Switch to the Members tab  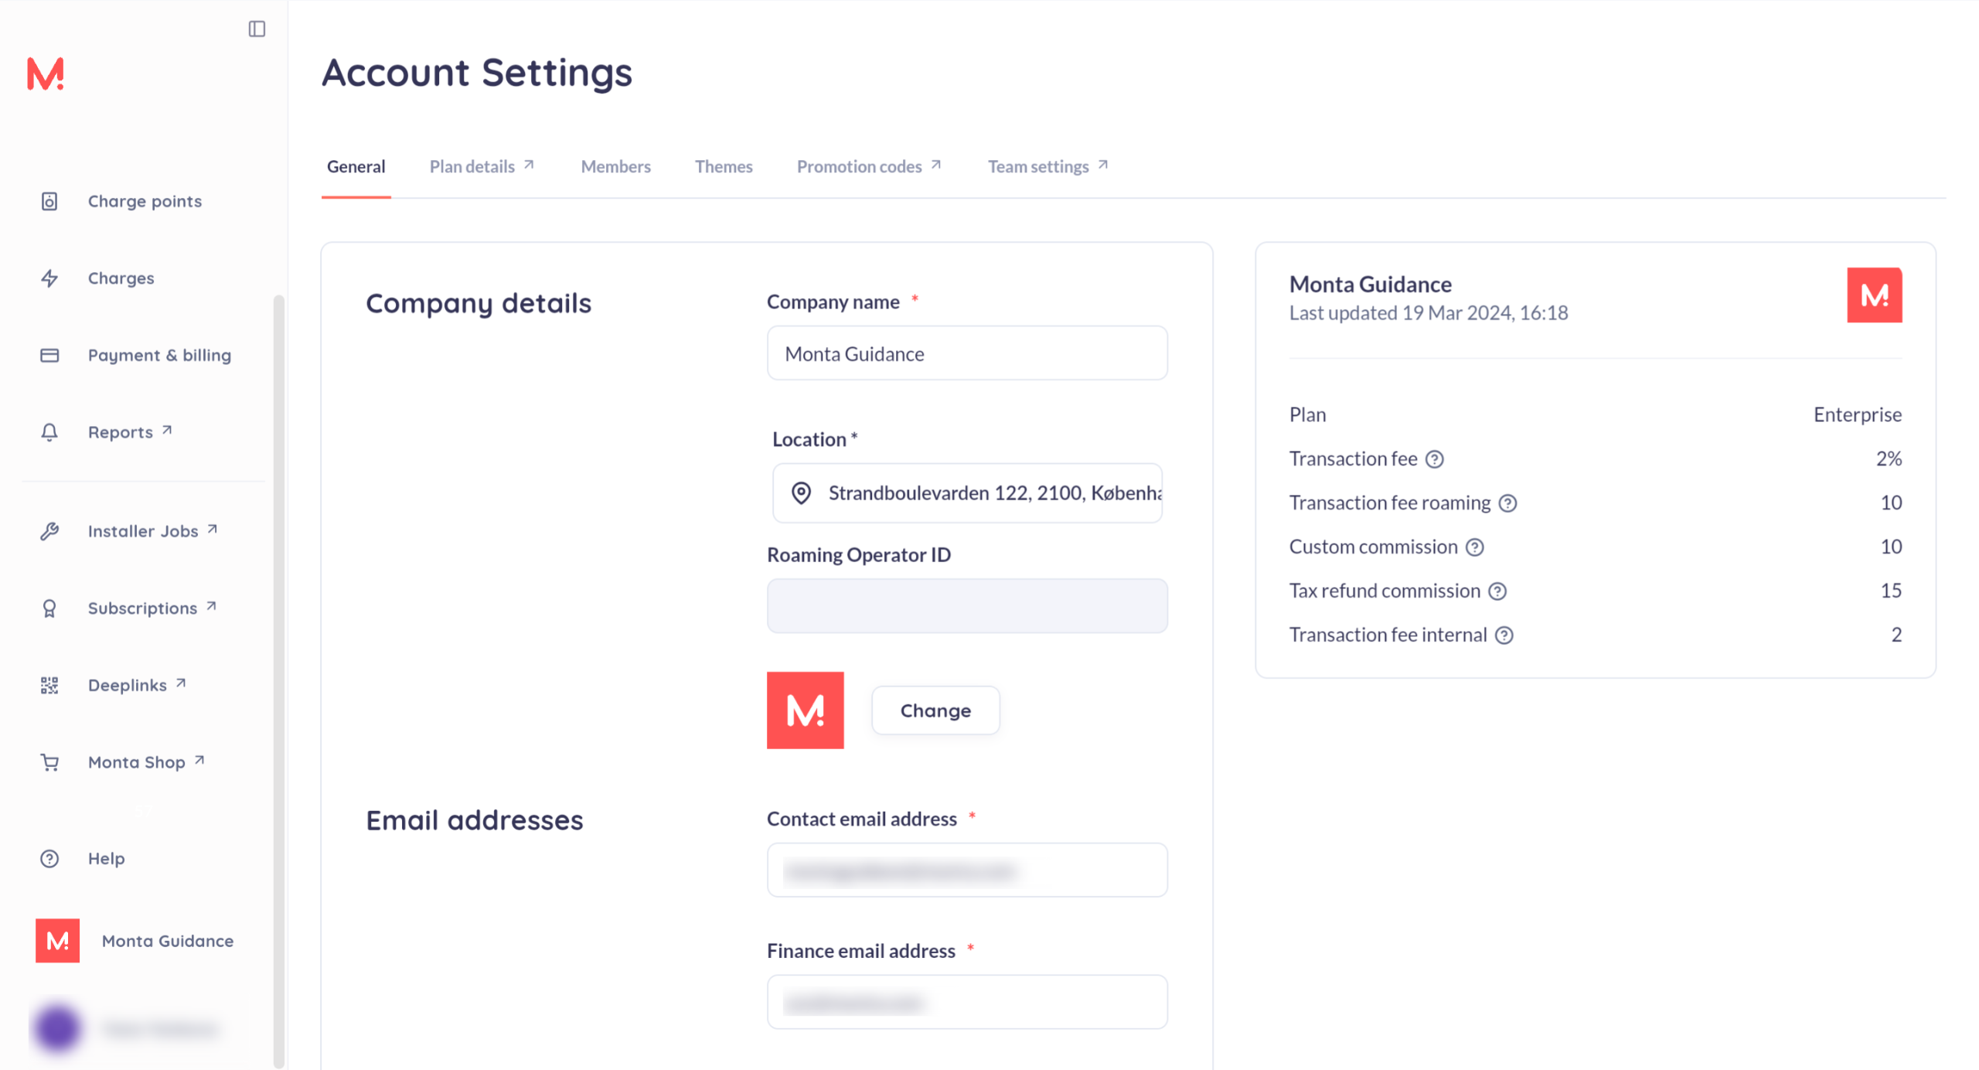pos(615,167)
